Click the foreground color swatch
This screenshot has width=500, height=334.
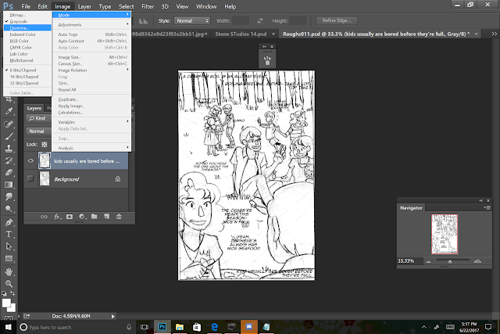(6, 302)
